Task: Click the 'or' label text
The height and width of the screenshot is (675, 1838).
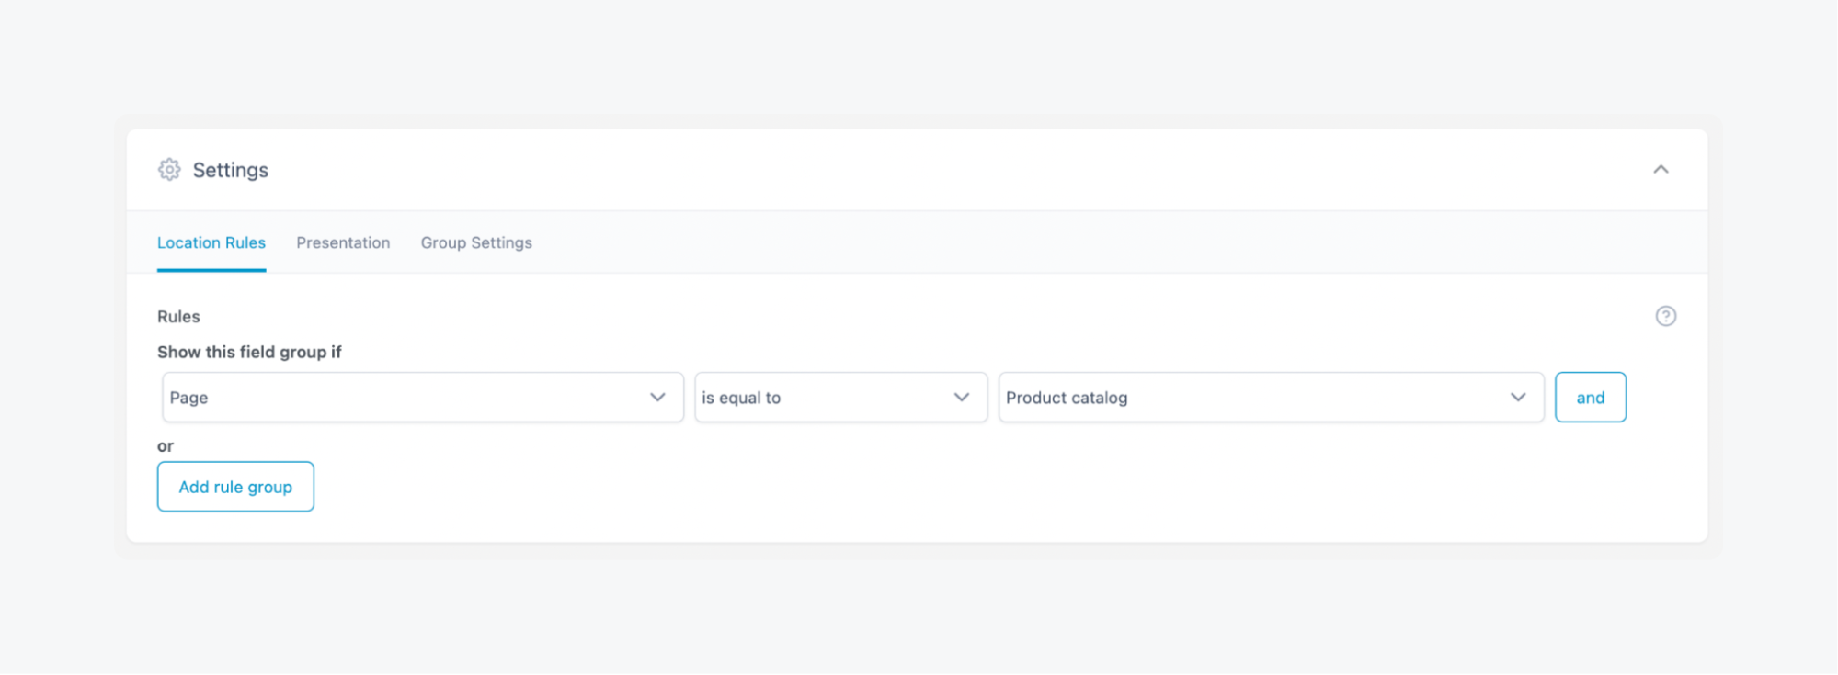Action: (166, 446)
